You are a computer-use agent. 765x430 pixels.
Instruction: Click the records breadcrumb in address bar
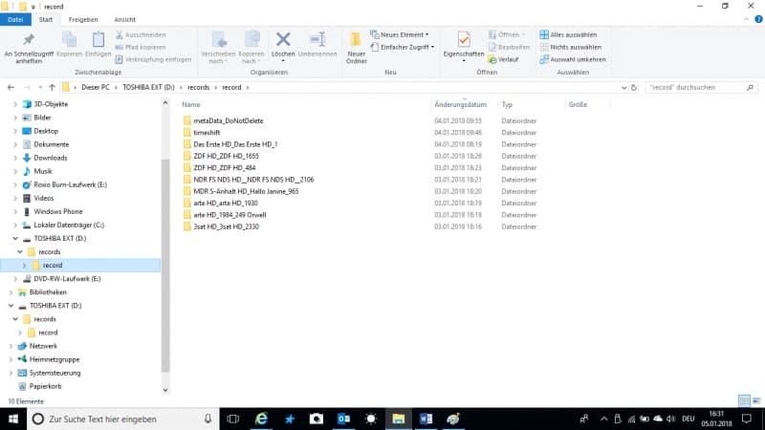pos(198,87)
